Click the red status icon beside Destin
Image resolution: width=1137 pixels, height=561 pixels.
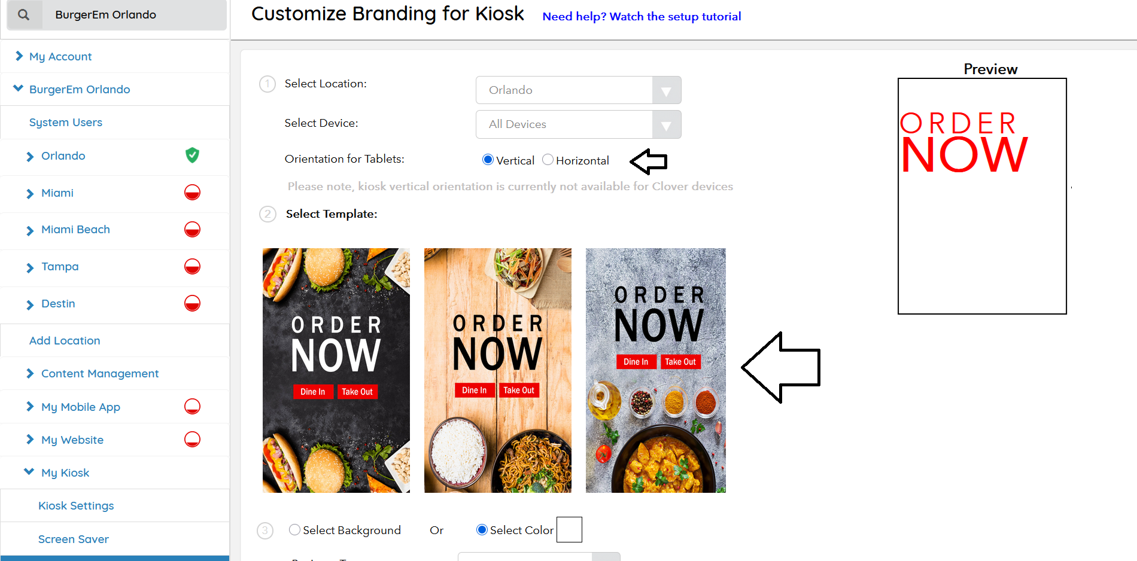tap(192, 303)
